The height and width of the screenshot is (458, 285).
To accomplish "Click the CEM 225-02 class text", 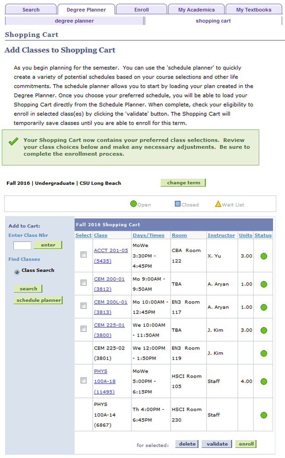I will click(x=109, y=348).
